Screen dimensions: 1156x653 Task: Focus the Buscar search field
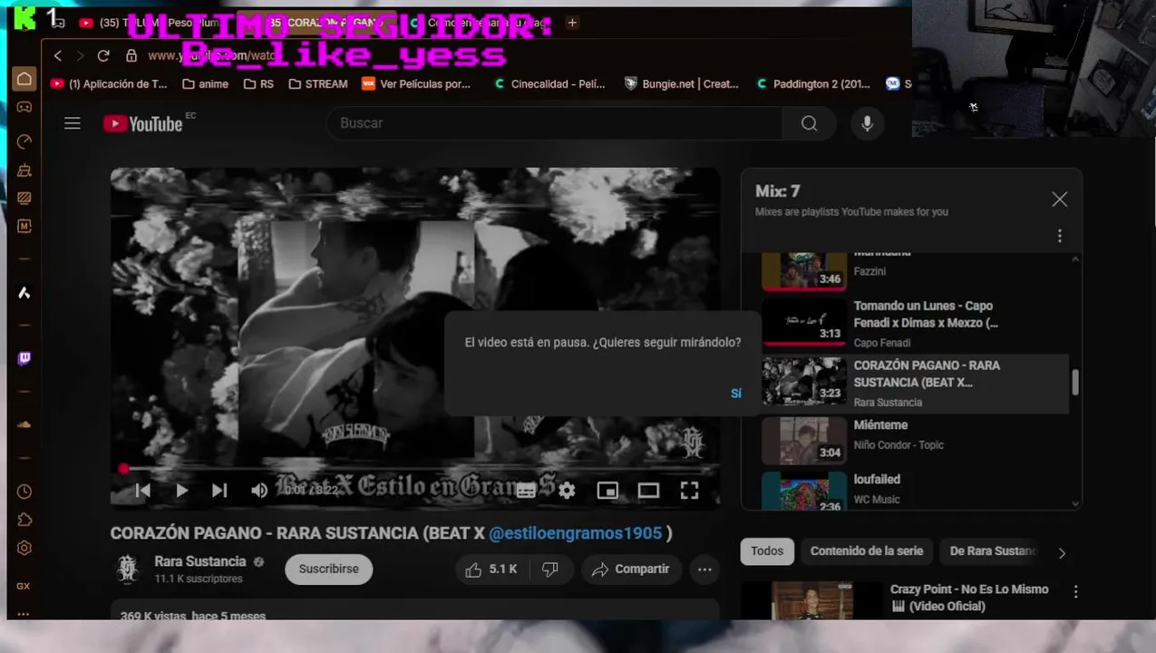tap(554, 123)
